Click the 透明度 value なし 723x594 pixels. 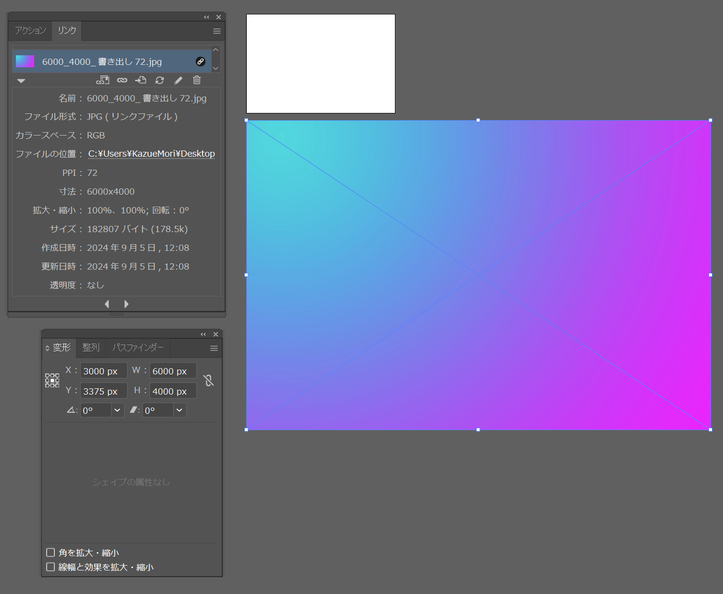(x=95, y=285)
